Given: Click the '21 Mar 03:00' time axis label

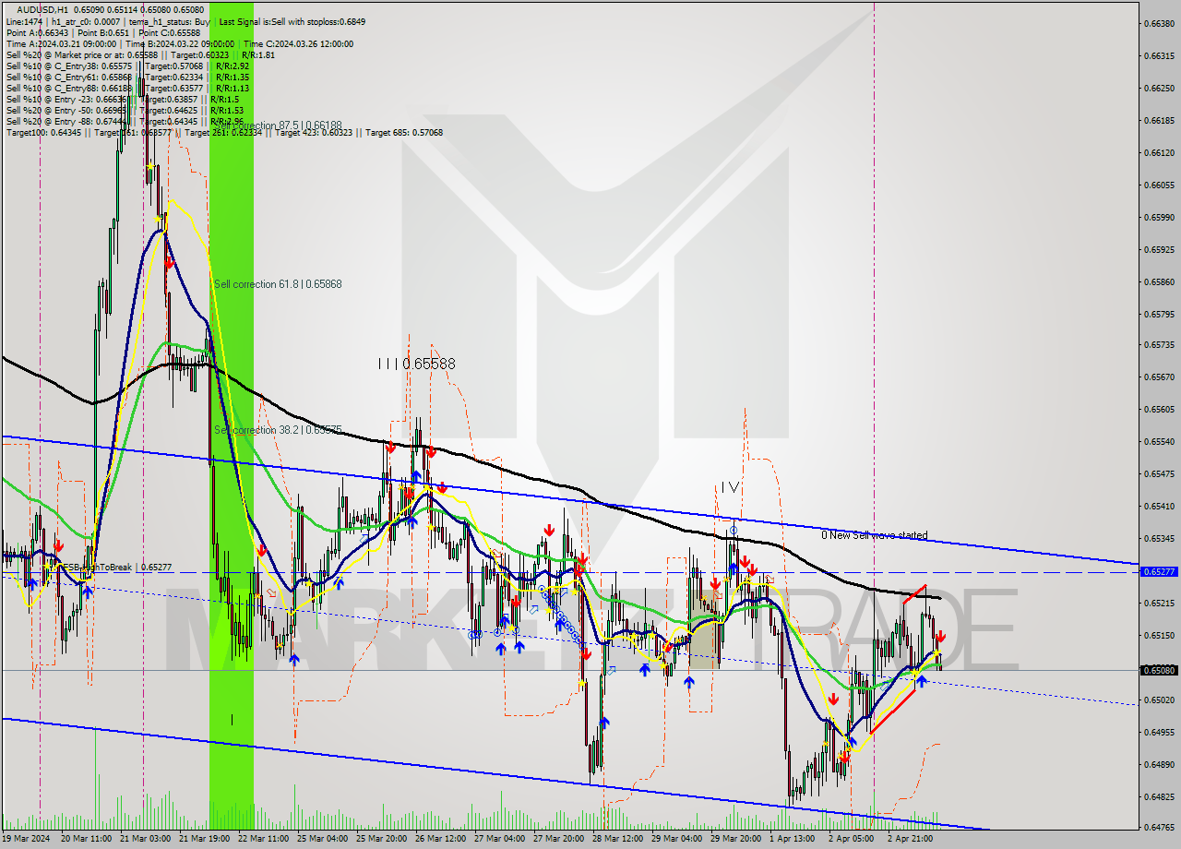Looking at the screenshot, I should (145, 839).
